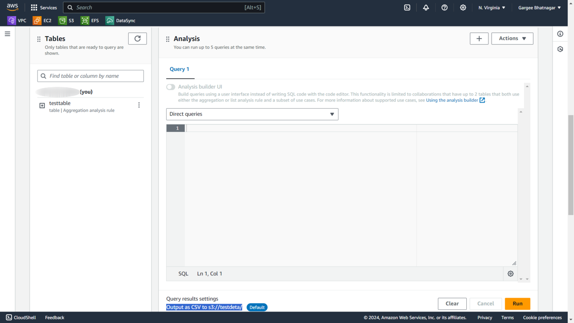
Task: Open the AWS home logo
Action: click(x=12, y=7)
